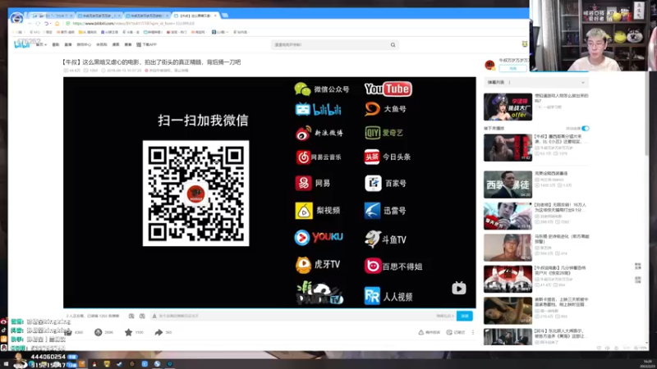Click the report warning-triangle icon
This screenshot has height=369, width=657.
click(420, 332)
